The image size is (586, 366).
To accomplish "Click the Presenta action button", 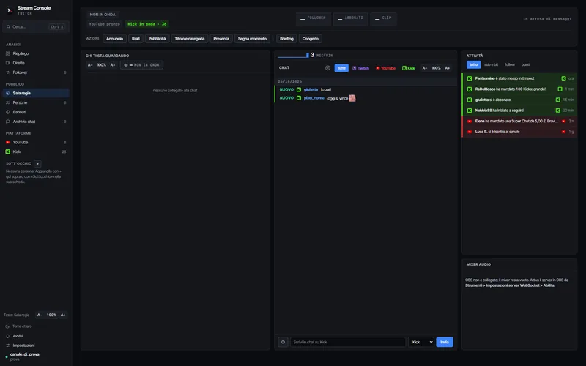I will click(x=221, y=39).
